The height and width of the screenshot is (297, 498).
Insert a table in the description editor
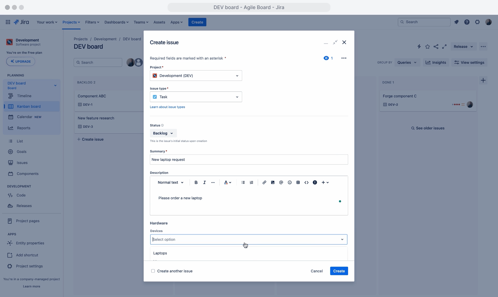tap(298, 182)
